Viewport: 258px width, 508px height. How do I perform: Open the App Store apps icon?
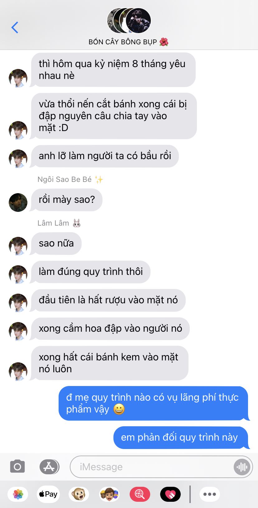[x=49, y=467]
